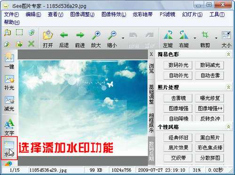Close the side panel with the X
Screen dimensions: 235x175
click(151, 54)
